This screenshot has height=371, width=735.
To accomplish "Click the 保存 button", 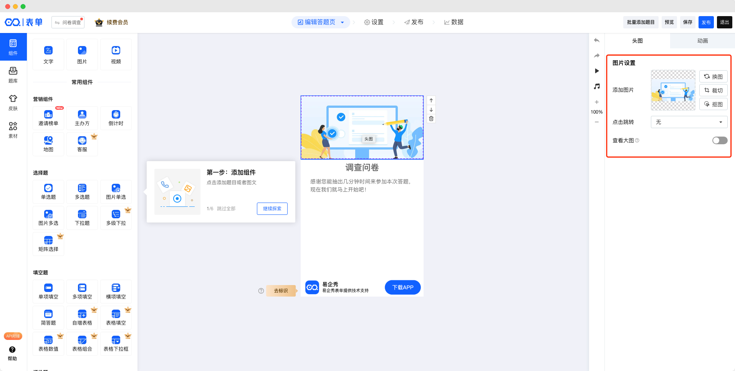I will pos(688,22).
